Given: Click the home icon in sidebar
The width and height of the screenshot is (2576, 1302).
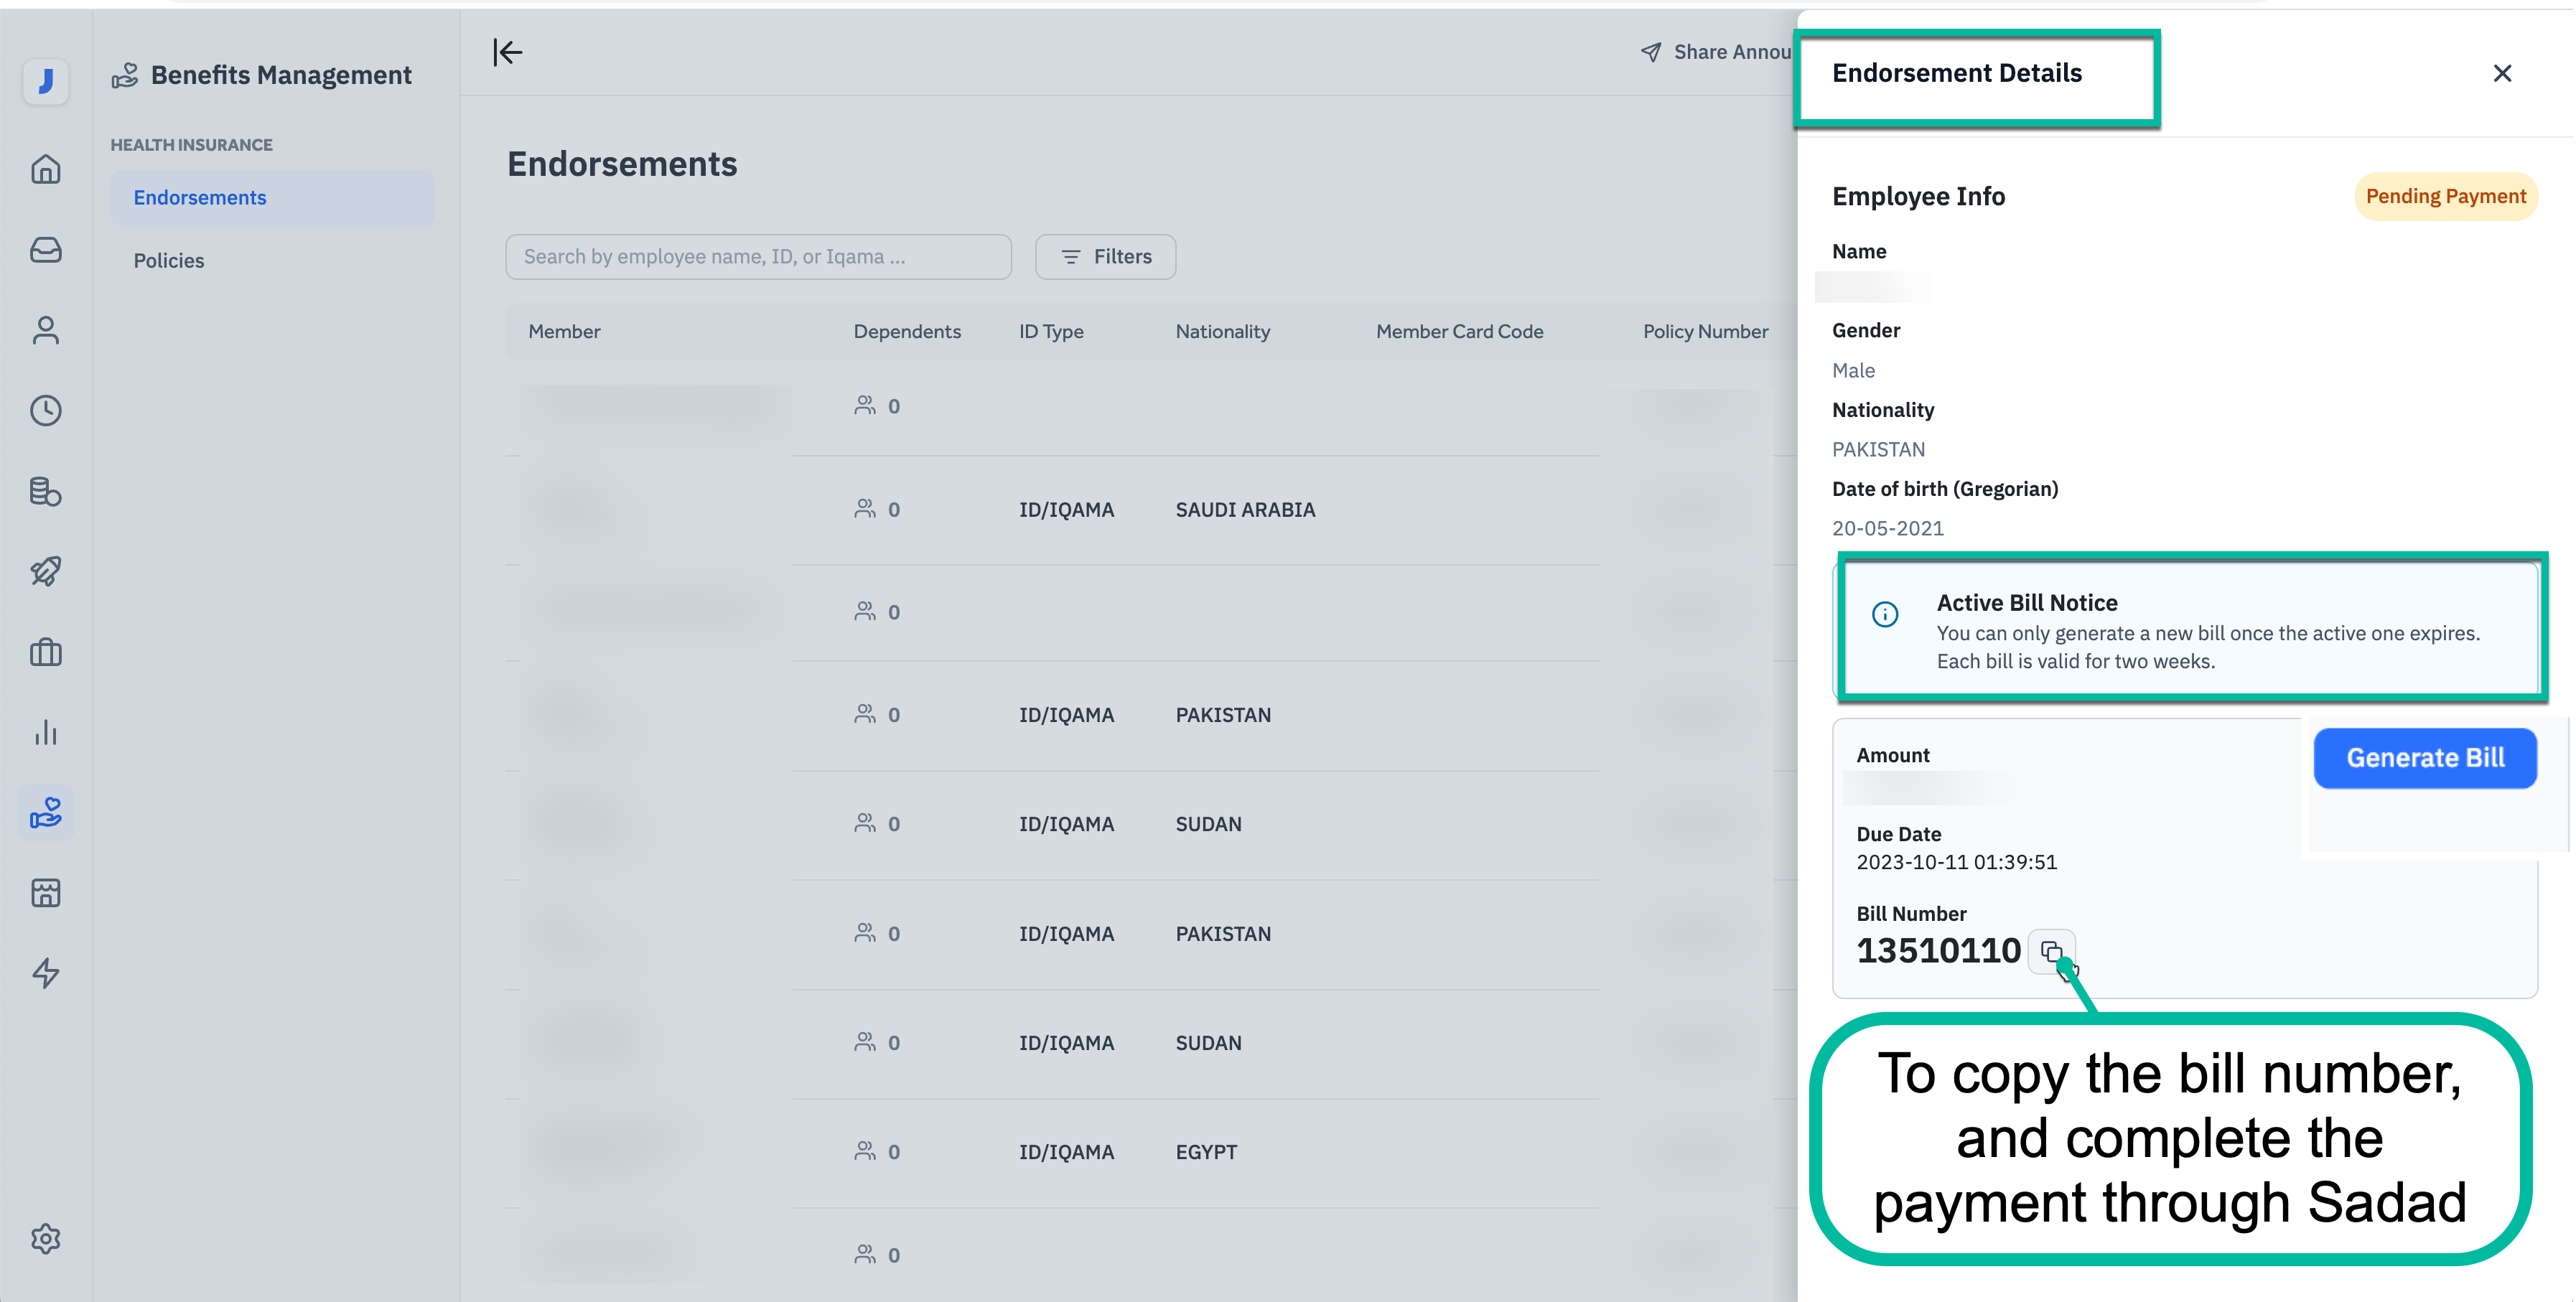Looking at the screenshot, I should (x=45, y=169).
